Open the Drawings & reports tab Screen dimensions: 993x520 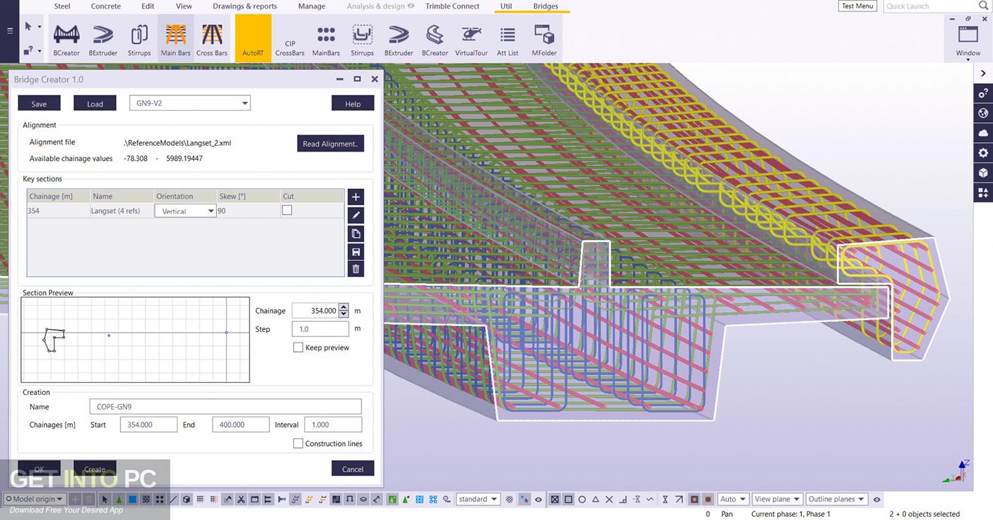pos(245,6)
